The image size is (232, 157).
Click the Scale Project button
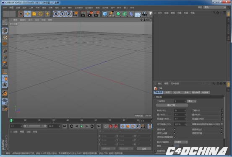[x=172, y=106]
